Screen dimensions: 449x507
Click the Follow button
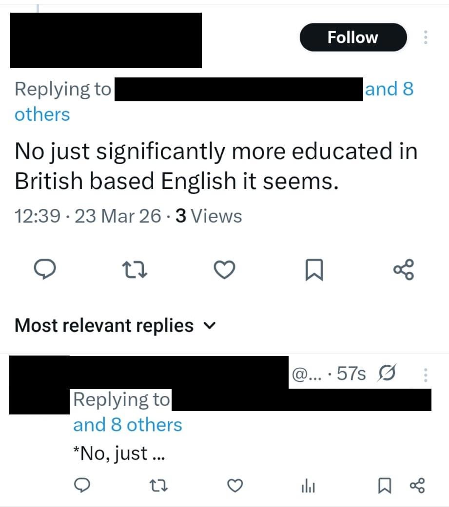(x=352, y=38)
